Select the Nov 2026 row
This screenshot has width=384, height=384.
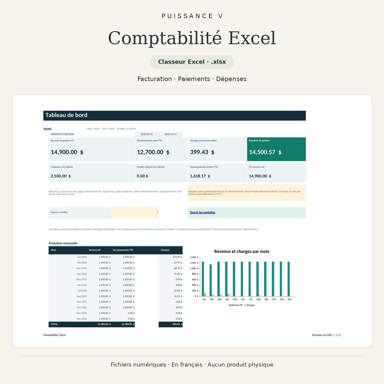click(x=116, y=313)
